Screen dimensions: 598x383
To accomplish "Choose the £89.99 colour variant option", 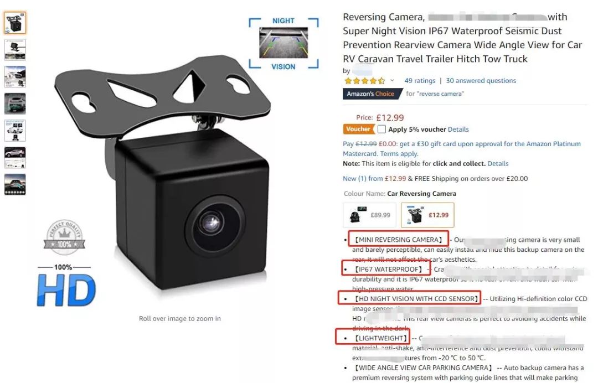I will (369, 215).
